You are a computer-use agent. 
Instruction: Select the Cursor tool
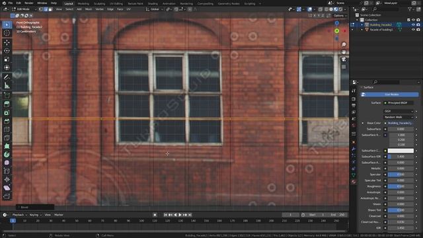click(7, 33)
